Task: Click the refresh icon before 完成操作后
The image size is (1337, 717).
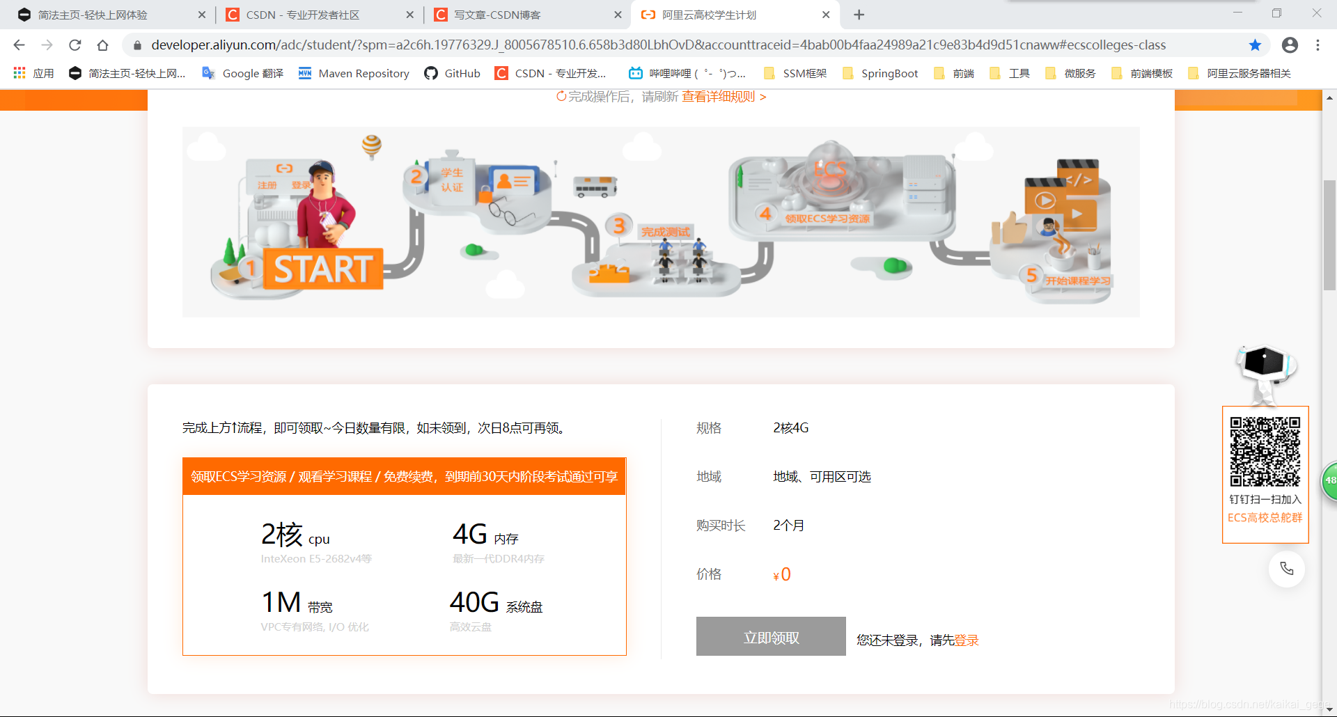Action: pos(561,97)
